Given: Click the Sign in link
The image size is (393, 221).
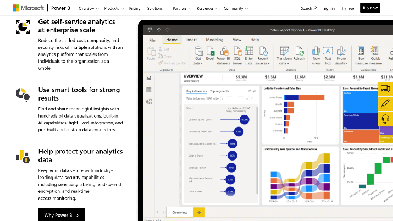Looking at the screenshot, I should [329, 8].
